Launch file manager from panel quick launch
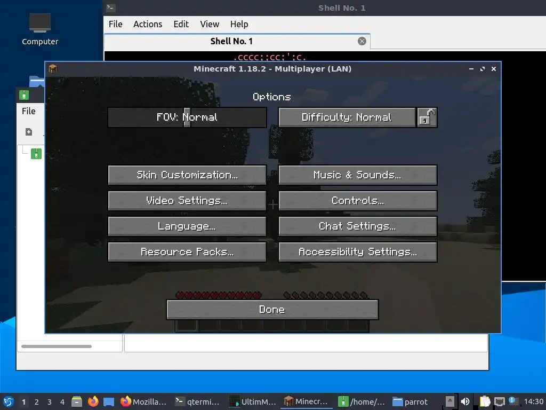546x410 pixels. pyautogui.click(x=77, y=401)
